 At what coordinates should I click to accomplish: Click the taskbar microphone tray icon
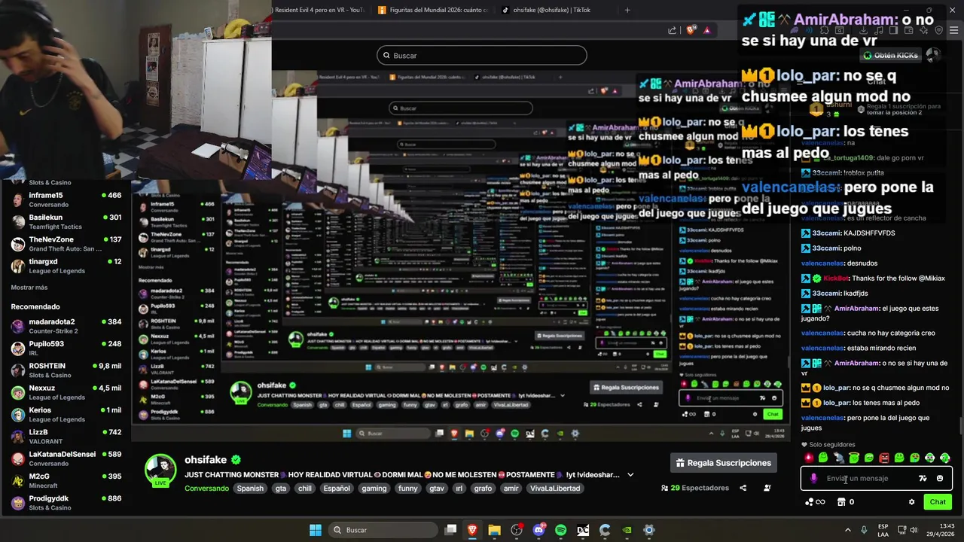[x=864, y=530]
